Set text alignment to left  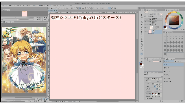(155, 86)
